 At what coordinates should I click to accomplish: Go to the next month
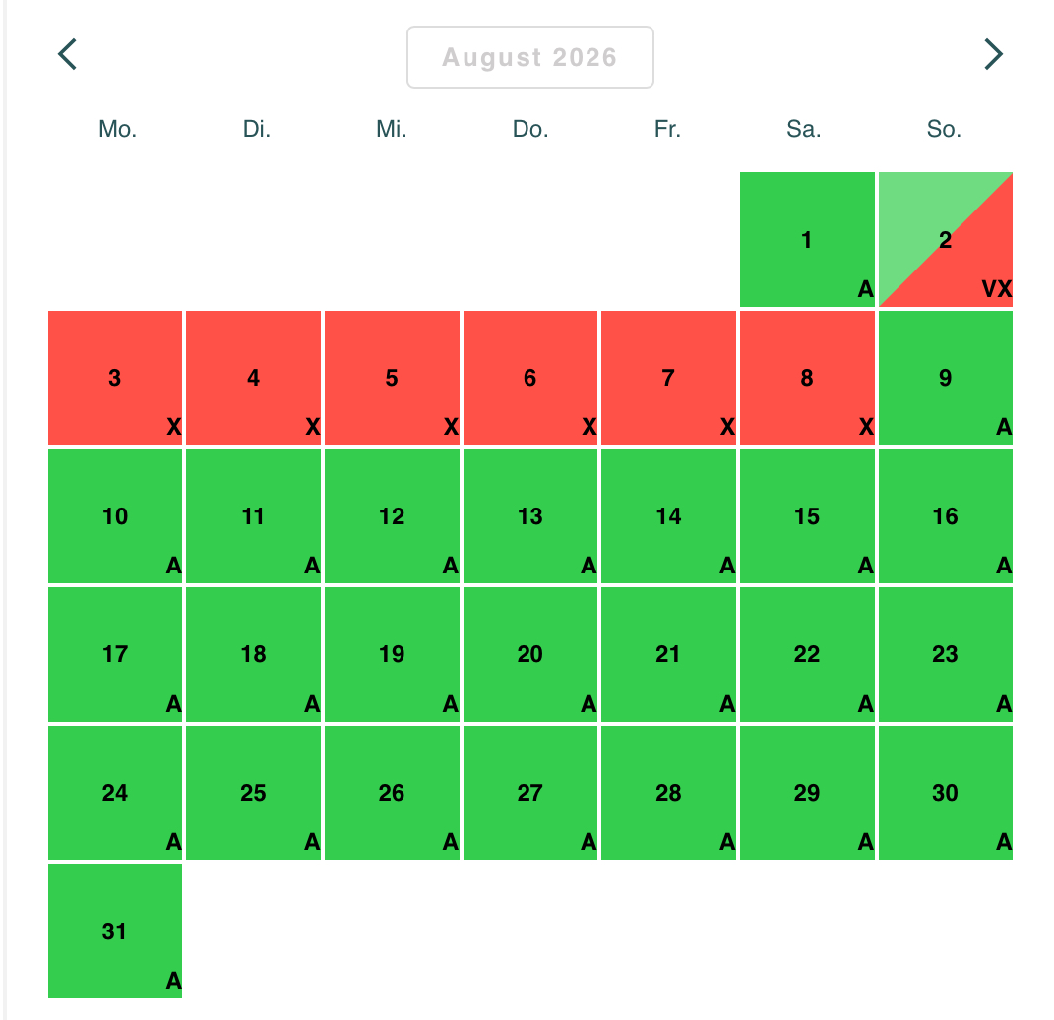pyautogui.click(x=993, y=55)
